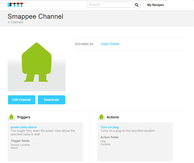This screenshot has height=163, width=194.
Task: Open Arjan Olsder profile link
Action: pyautogui.click(x=110, y=44)
